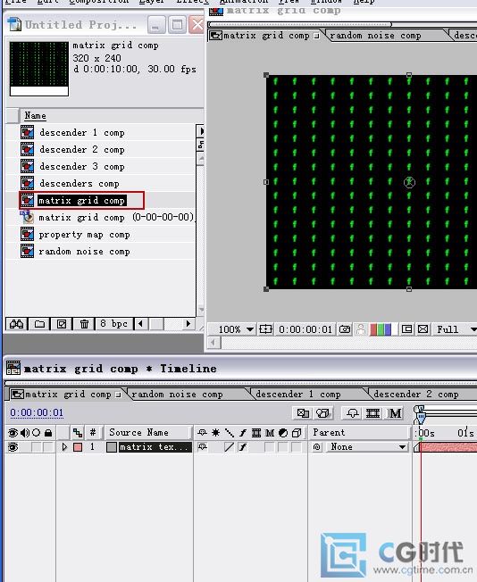Click the crossed-box icon left of Full
The image size is (477, 582).
pos(423,329)
